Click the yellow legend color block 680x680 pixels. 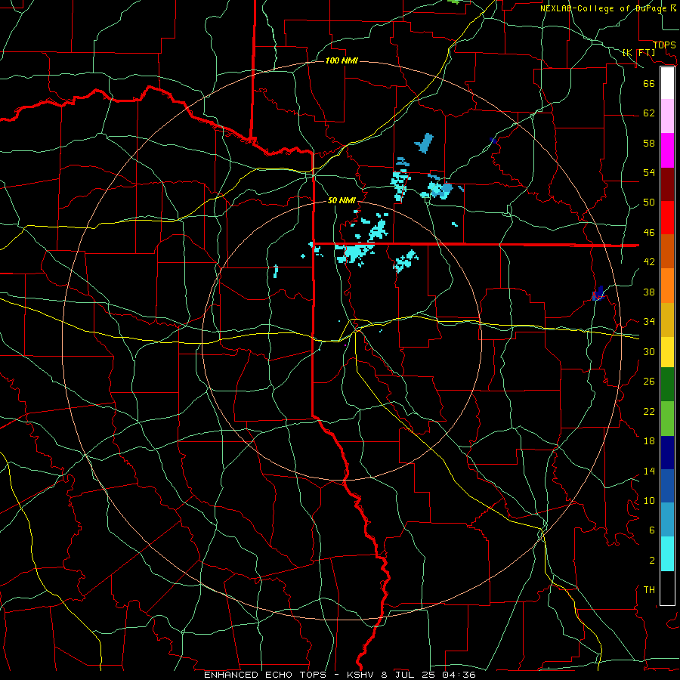tap(667, 352)
